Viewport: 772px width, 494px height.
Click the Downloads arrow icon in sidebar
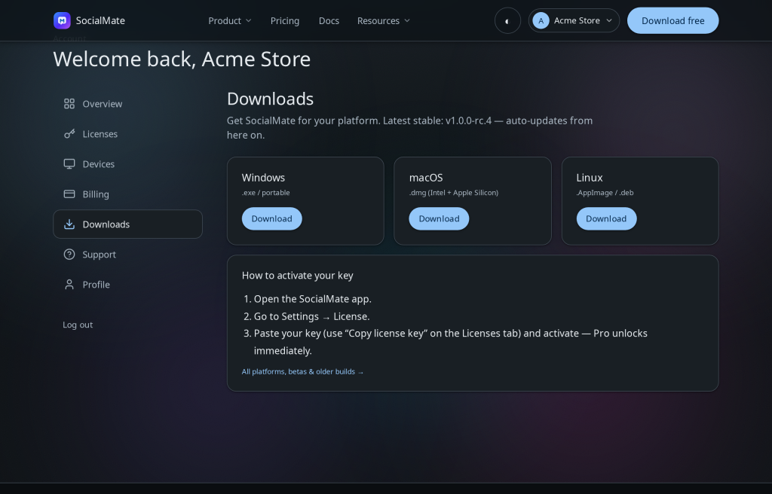click(x=69, y=224)
